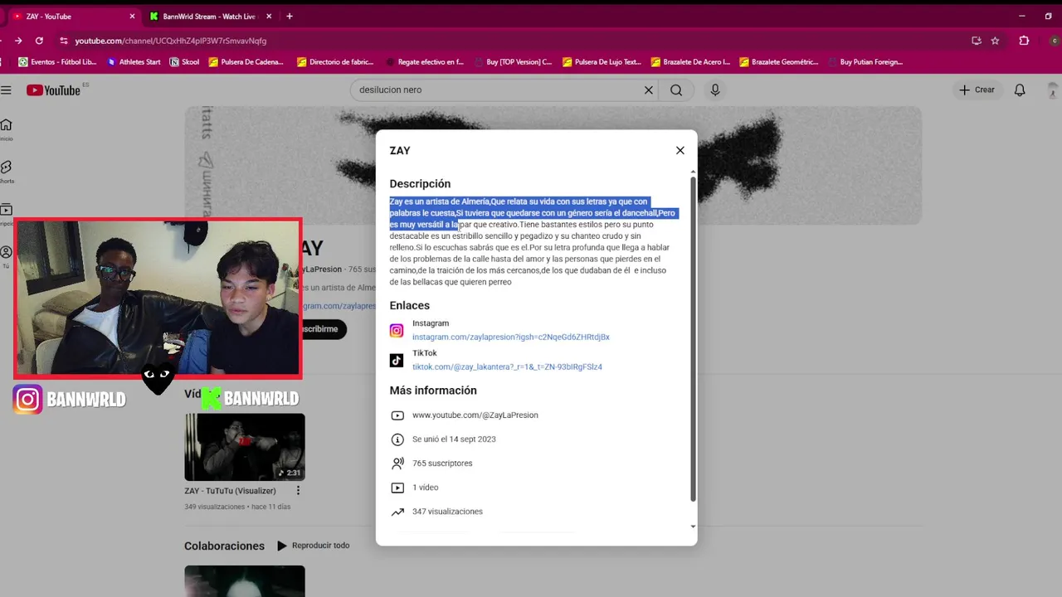Open the Crear create menu
1062x597 pixels.
pyautogui.click(x=977, y=90)
